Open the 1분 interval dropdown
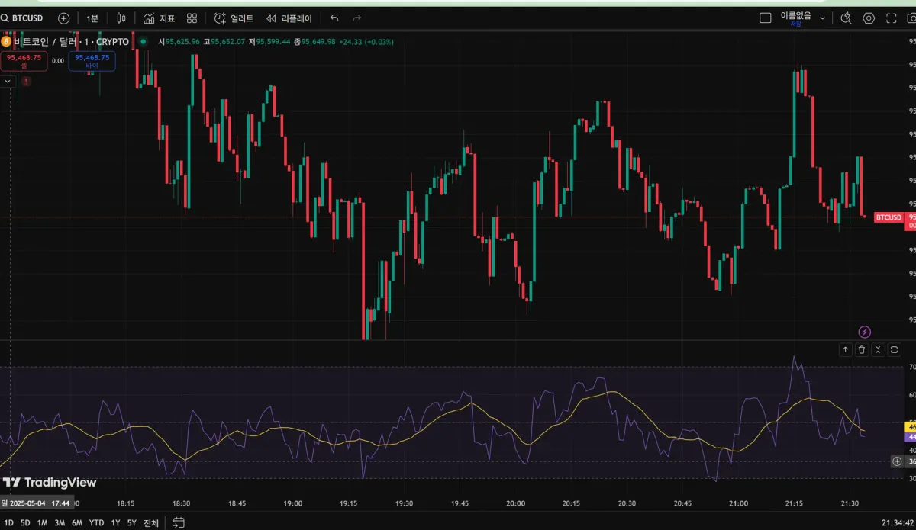Viewport: 916px width, 530px height. click(x=92, y=18)
